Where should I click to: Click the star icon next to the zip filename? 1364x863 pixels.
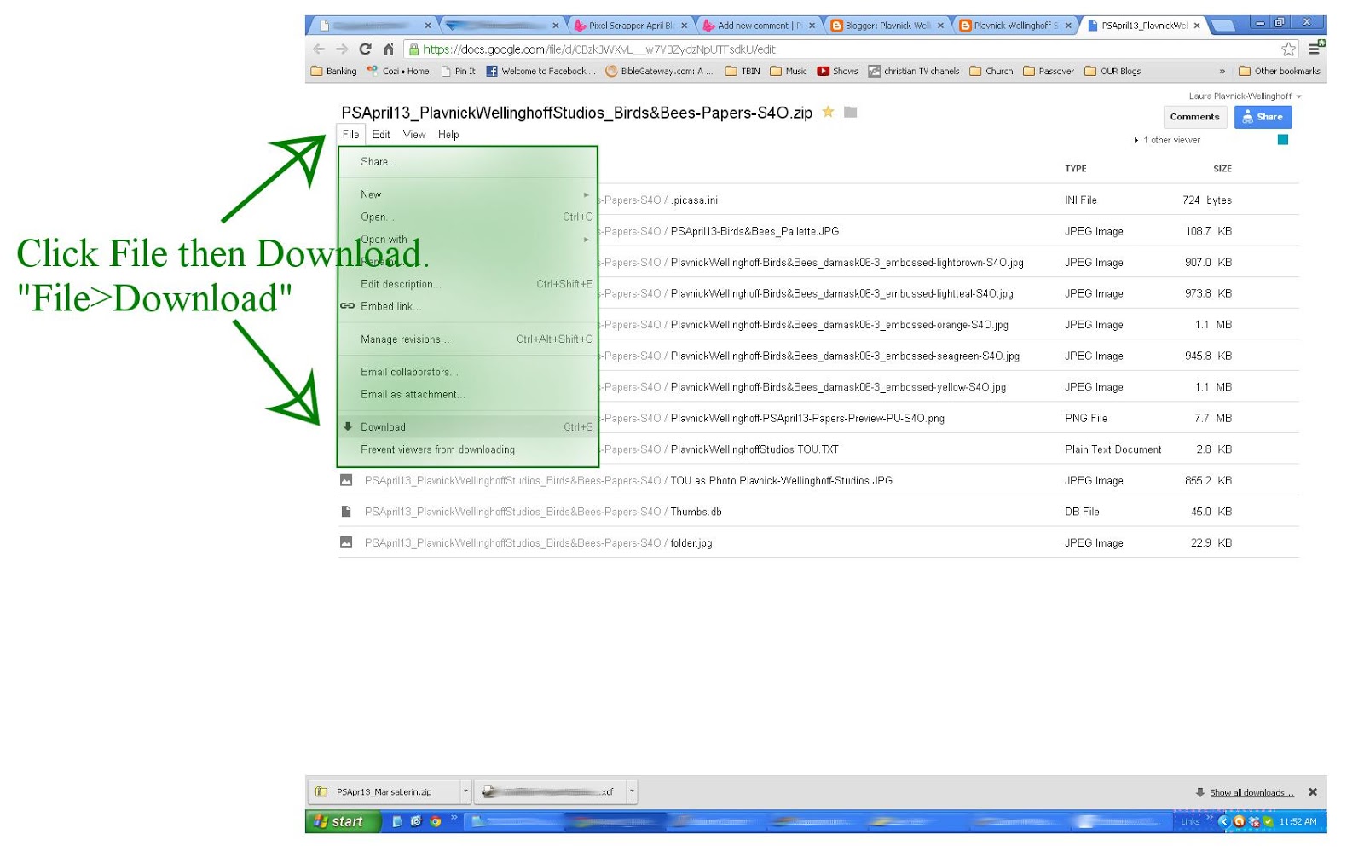pos(828,112)
